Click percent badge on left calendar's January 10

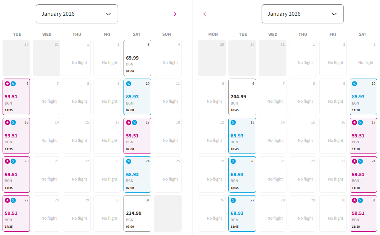(x=129, y=84)
